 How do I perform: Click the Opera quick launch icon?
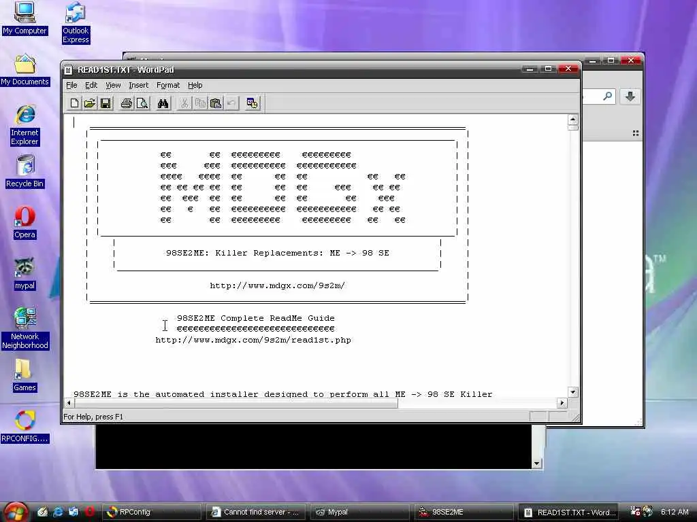coord(89,512)
